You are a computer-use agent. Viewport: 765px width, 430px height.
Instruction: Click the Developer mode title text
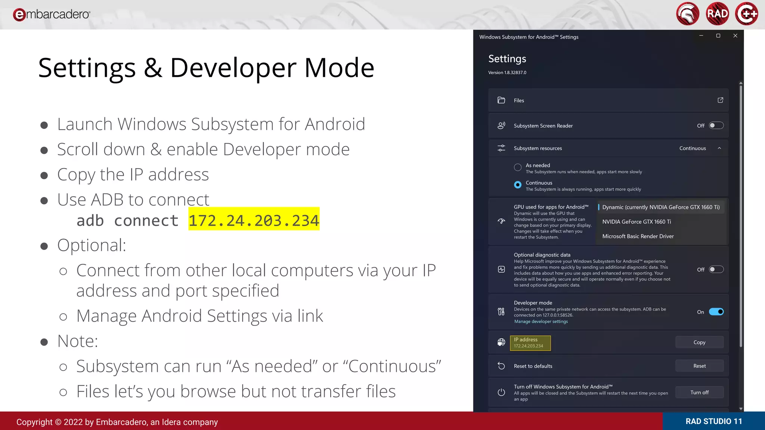click(x=533, y=303)
